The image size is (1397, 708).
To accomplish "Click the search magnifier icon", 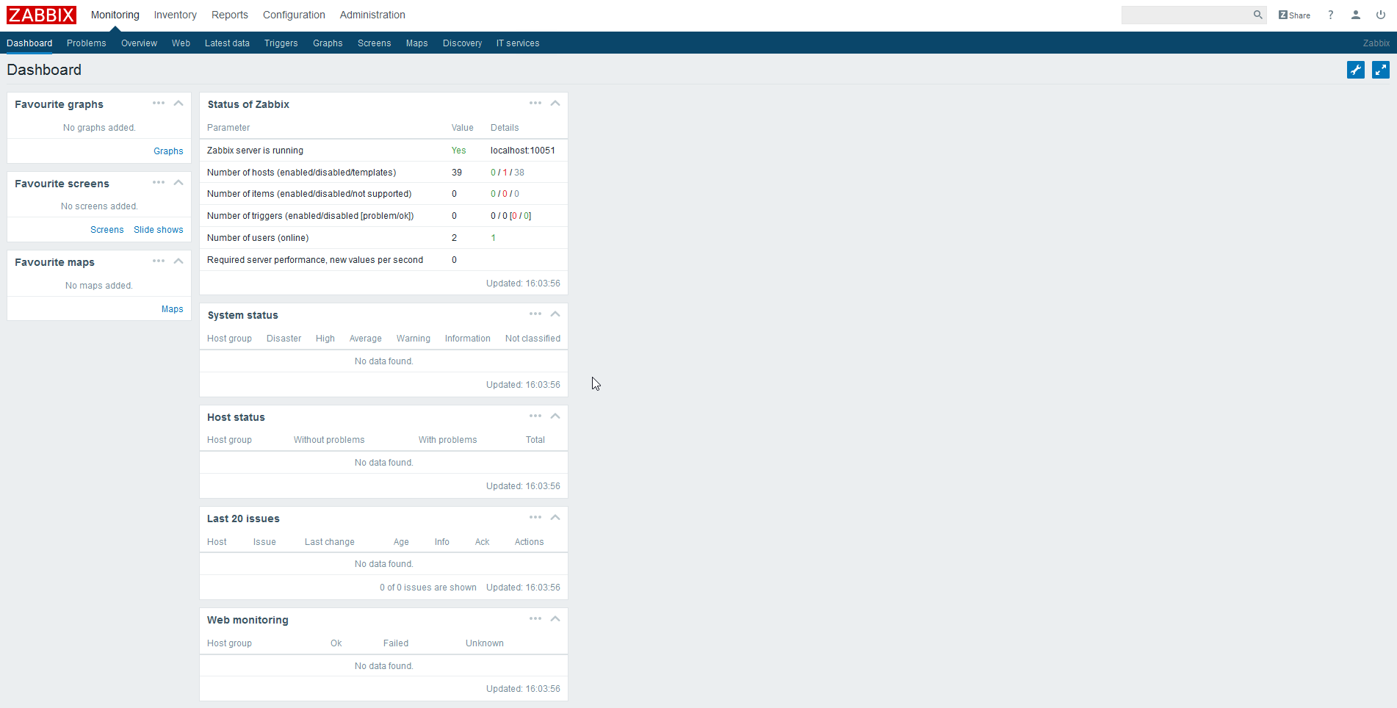I will [x=1257, y=15].
